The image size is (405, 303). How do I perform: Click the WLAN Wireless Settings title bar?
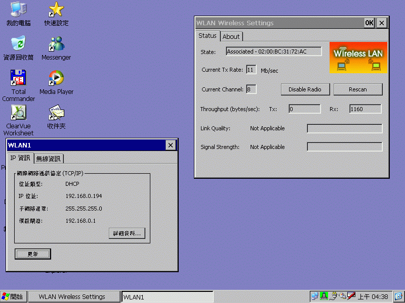(279, 23)
